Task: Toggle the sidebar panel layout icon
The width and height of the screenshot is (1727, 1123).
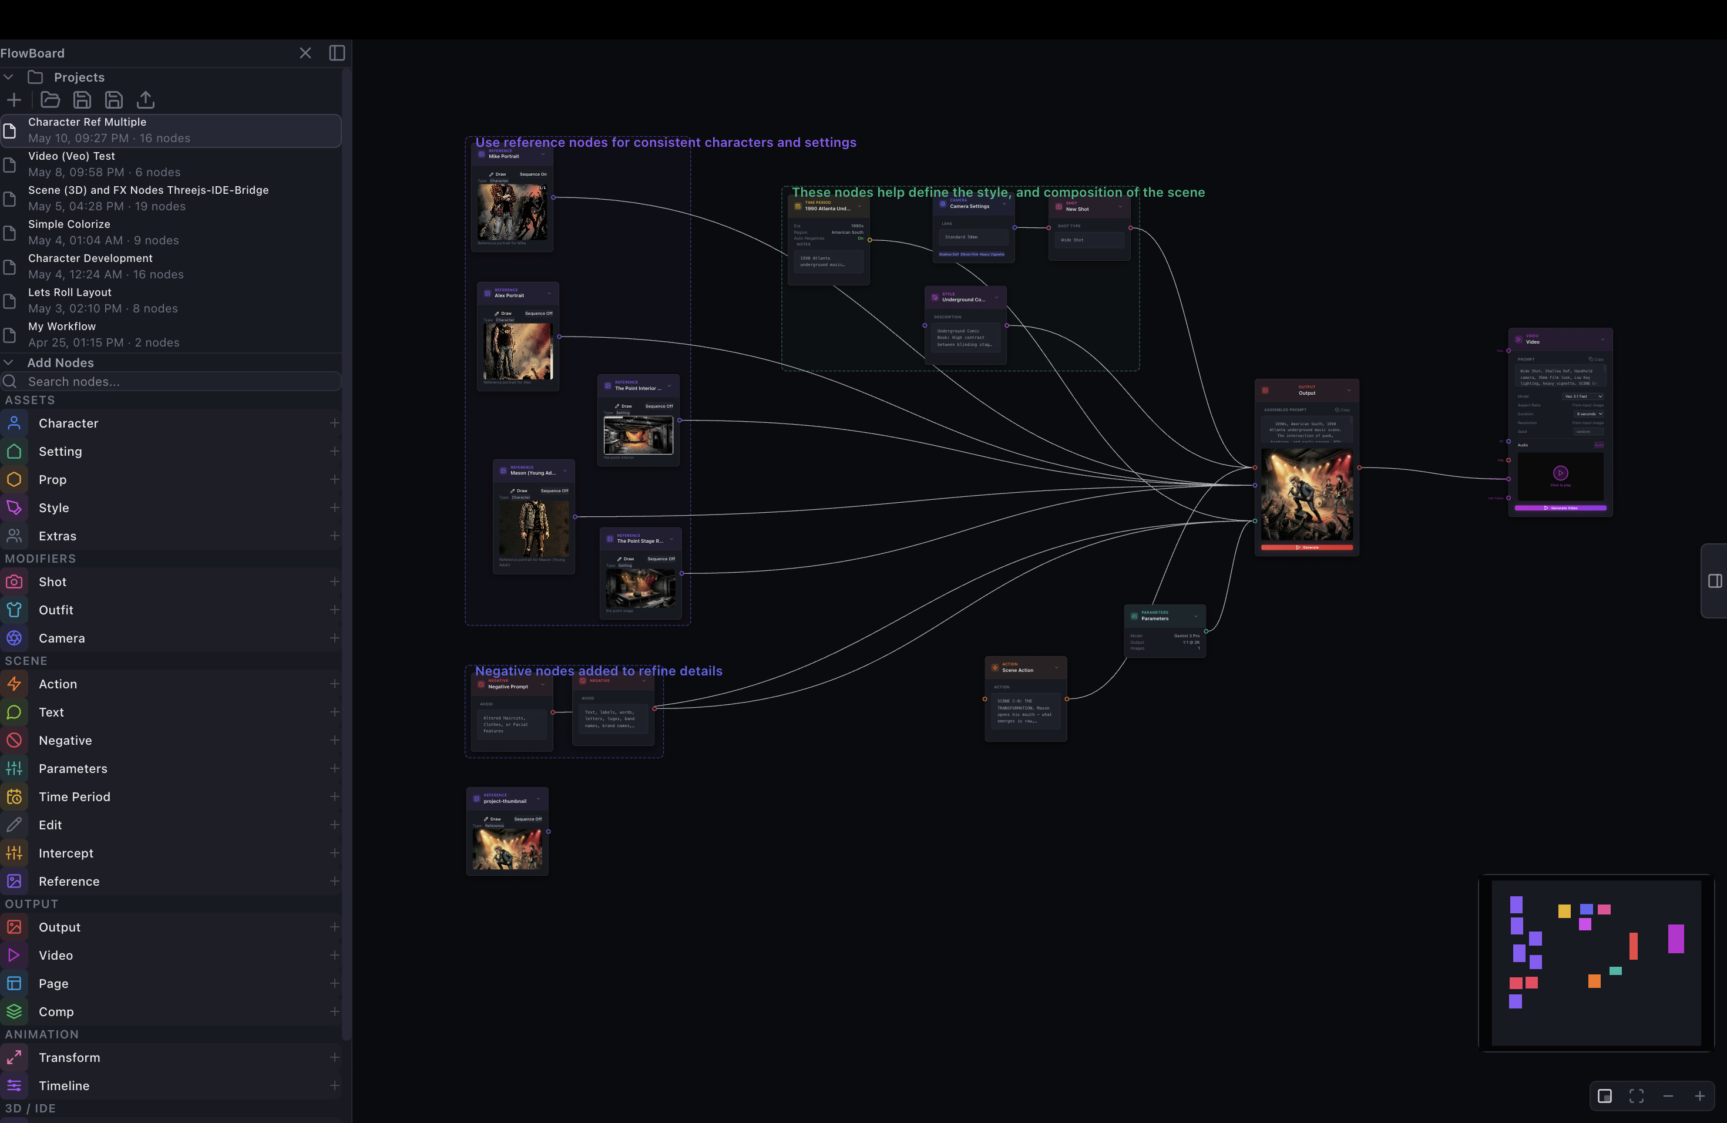Action: pyautogui.click(x=337, y=53)
